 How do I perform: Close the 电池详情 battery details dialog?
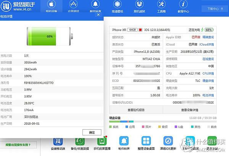(x=98, y=15)
